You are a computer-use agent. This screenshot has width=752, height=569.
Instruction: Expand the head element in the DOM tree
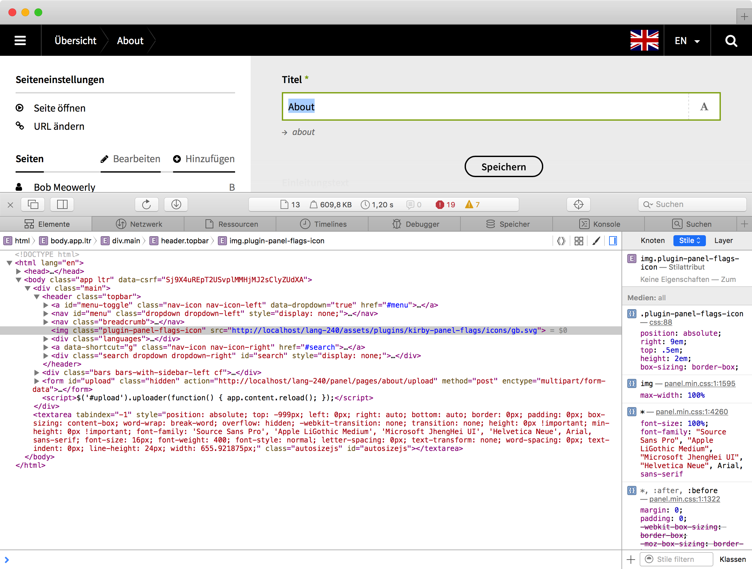tap(19, 272)
